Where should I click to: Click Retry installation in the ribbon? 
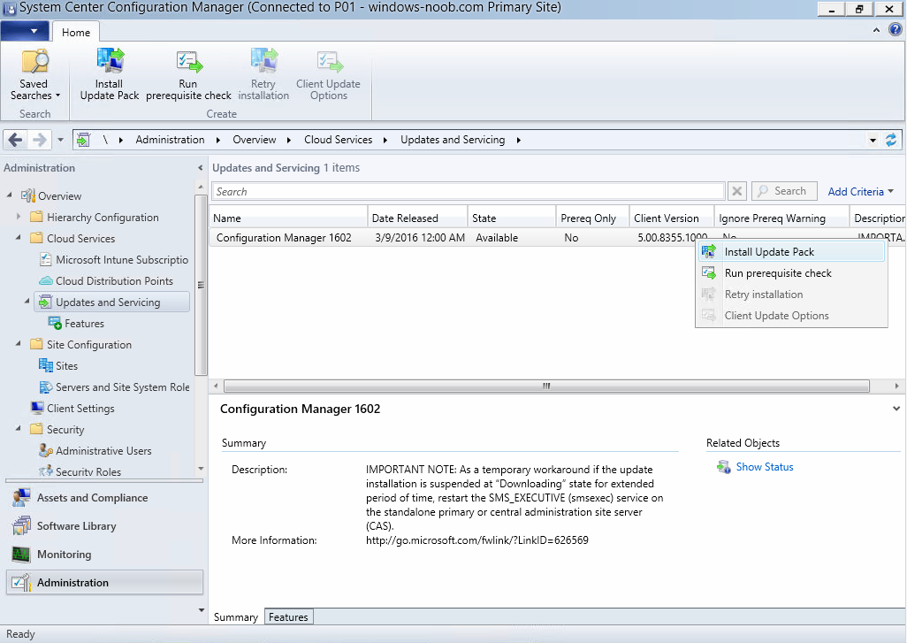pos(263,75)
